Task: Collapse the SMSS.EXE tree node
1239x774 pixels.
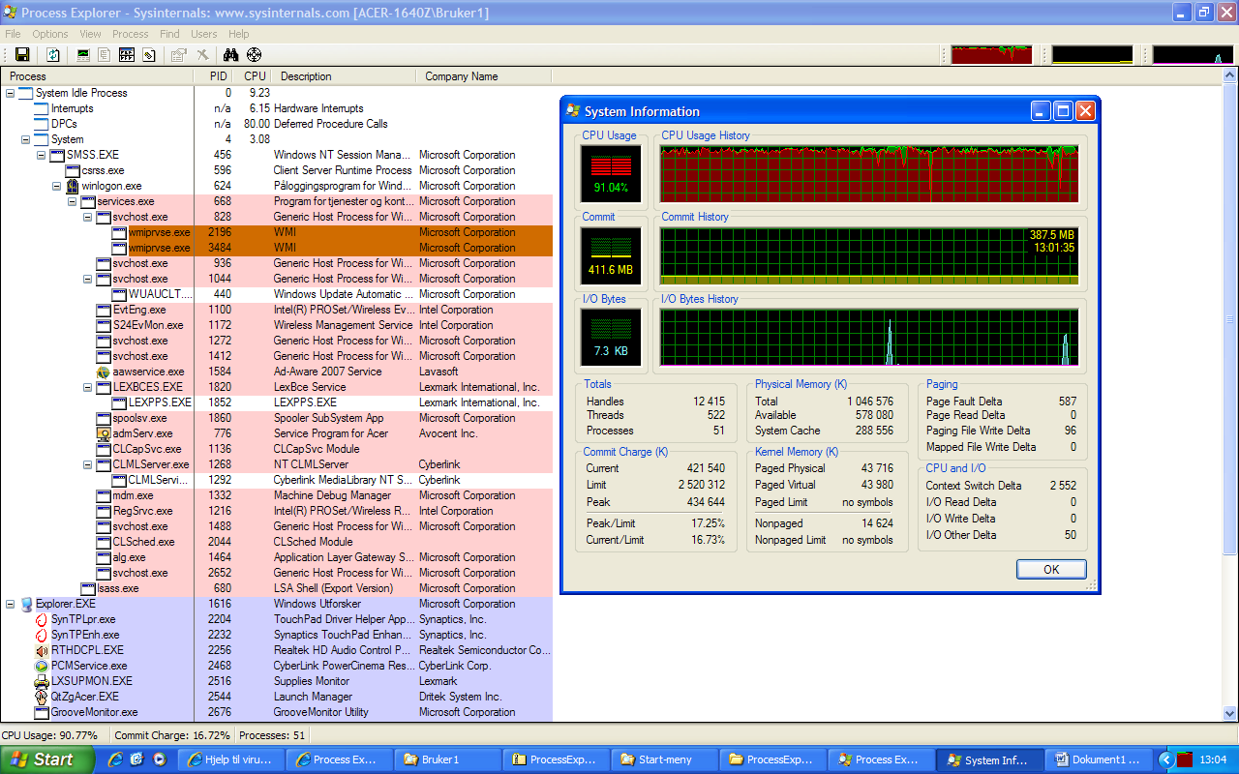Action: tap(42, 155)
